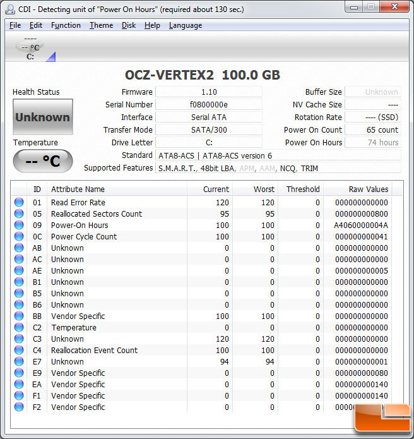Click the Interface Serial ATA field

pyautogui.click(x=209, y=117)
